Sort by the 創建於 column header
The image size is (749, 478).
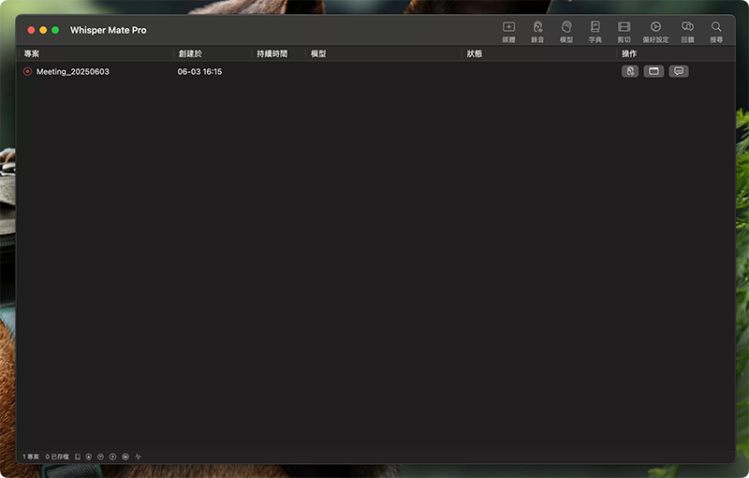(190, 54)
